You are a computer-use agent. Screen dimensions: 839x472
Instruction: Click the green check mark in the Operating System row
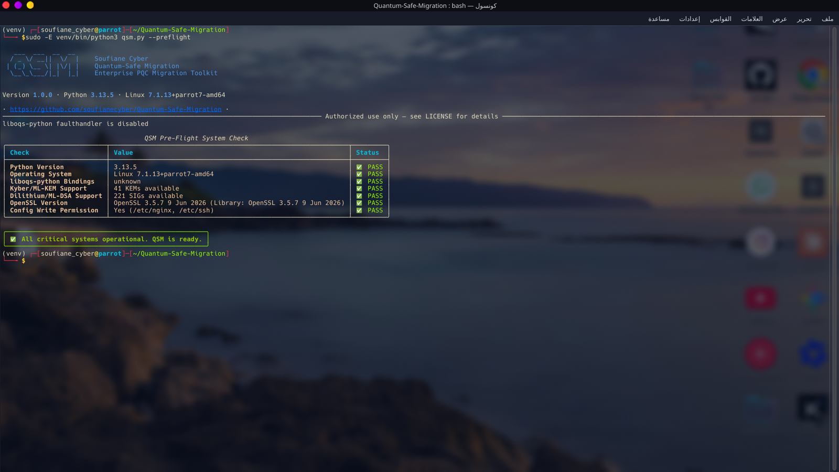pyautogui.click(x=359, y=174)
